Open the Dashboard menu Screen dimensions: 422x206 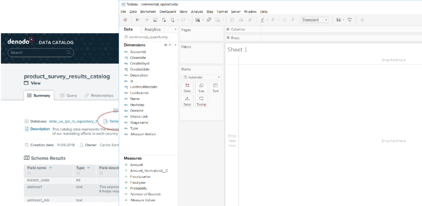[x=168, y=12]
